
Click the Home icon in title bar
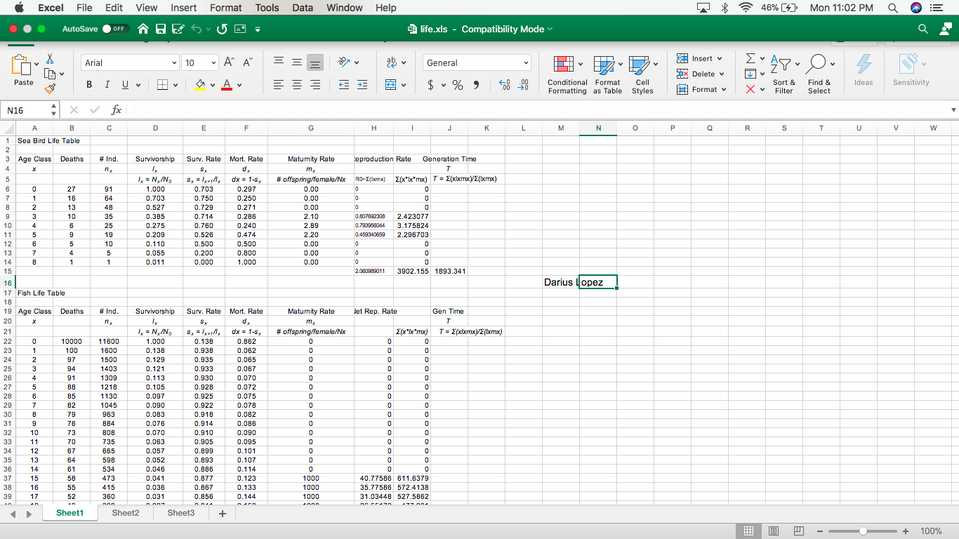point(143,29)
